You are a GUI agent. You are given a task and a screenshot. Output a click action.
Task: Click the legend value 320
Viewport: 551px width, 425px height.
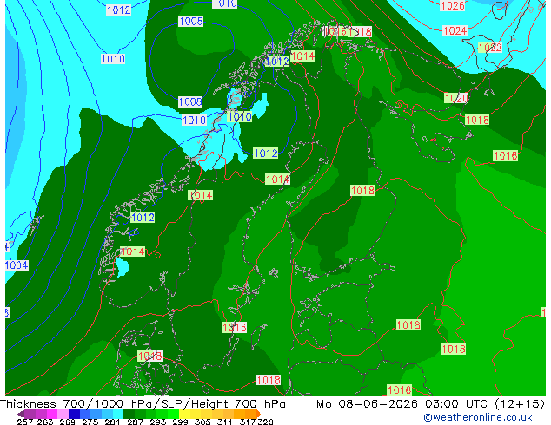coord(265,422)
